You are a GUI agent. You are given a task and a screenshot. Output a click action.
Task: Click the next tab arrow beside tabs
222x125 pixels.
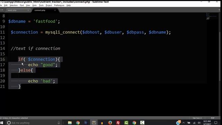pos(2,10)
